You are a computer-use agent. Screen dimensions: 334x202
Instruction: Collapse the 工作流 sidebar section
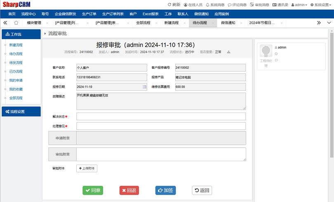pyautogui.click(x=21, y=34)
